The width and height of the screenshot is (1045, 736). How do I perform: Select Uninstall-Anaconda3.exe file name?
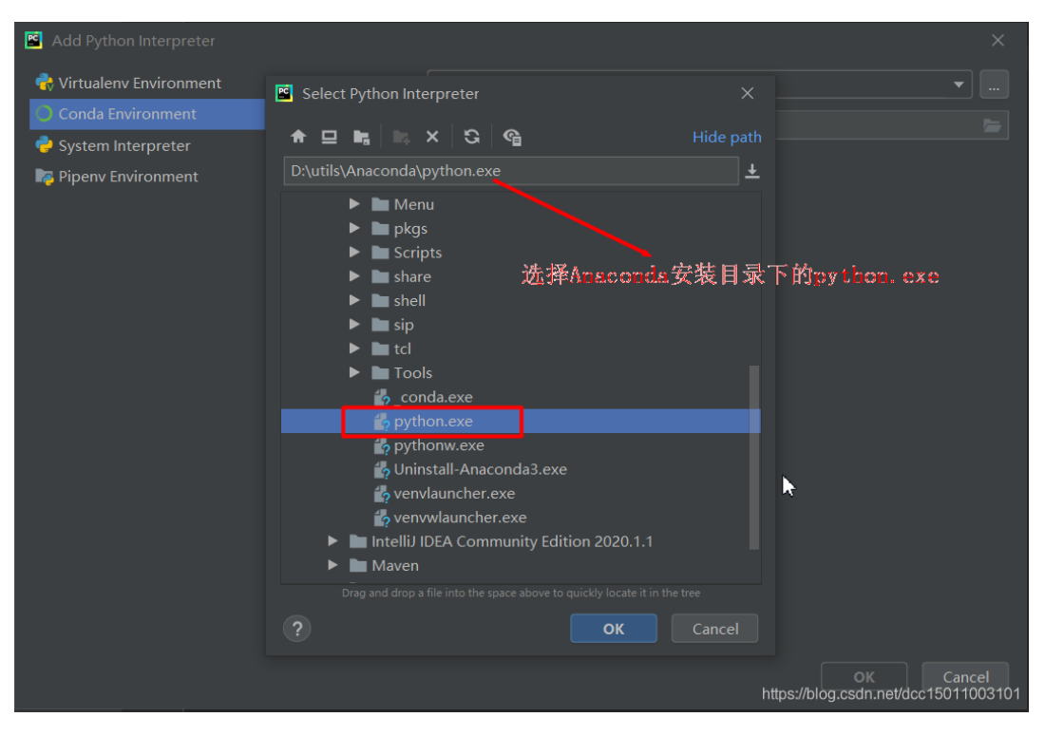[480, 469]
